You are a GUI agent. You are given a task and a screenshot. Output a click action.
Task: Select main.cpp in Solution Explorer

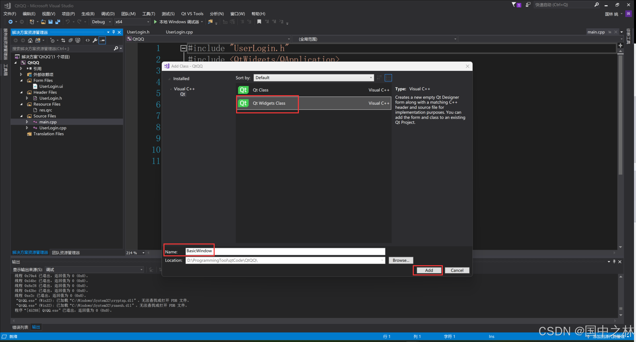coord(48,122)
